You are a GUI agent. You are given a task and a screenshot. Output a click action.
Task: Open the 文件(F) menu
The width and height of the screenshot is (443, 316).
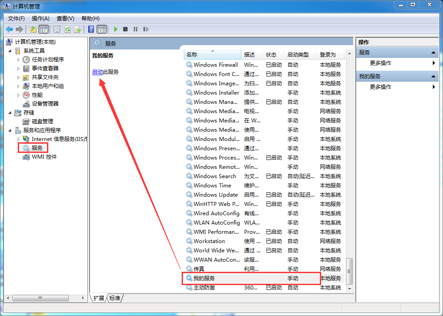16,19
